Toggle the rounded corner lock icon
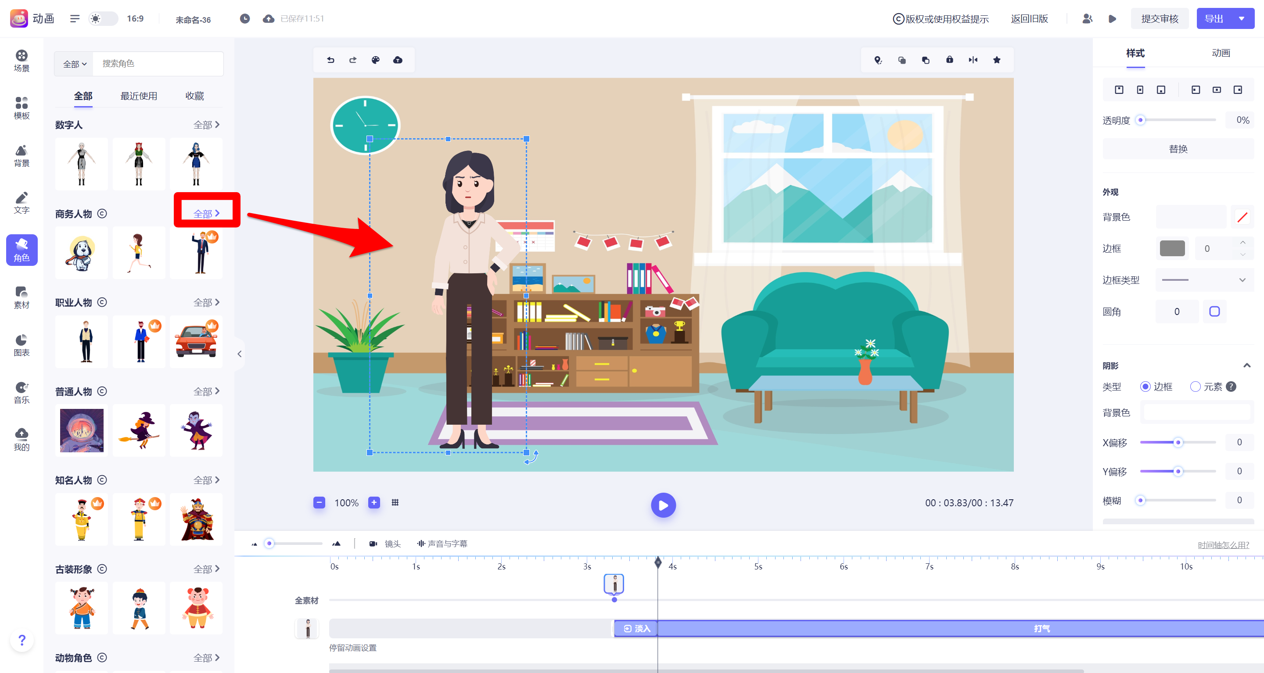This screenshot has height=673, width=1264. [1214, 311]
